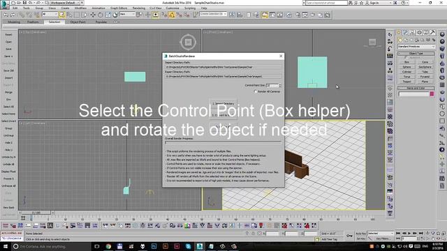Open the Material Editor
Image resolution: width=447 pixels, height=251 pixels.
point(288,15)
